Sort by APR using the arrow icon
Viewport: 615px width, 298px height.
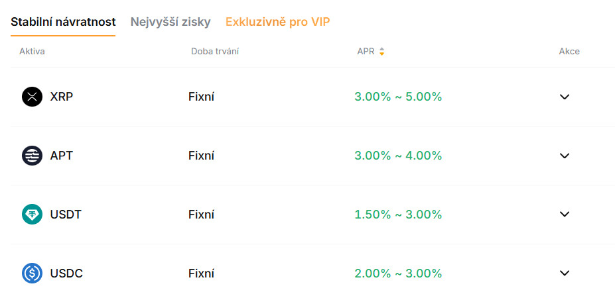[x=382, y=52]
